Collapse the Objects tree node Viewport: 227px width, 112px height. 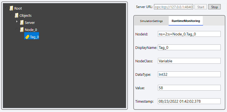pos(12,14)
